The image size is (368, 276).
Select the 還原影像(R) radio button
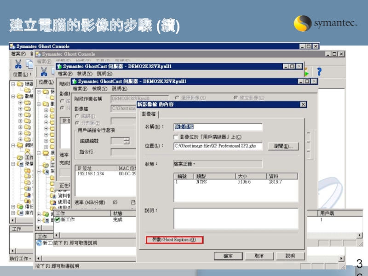pyautogui.click(x=177, y=98)
